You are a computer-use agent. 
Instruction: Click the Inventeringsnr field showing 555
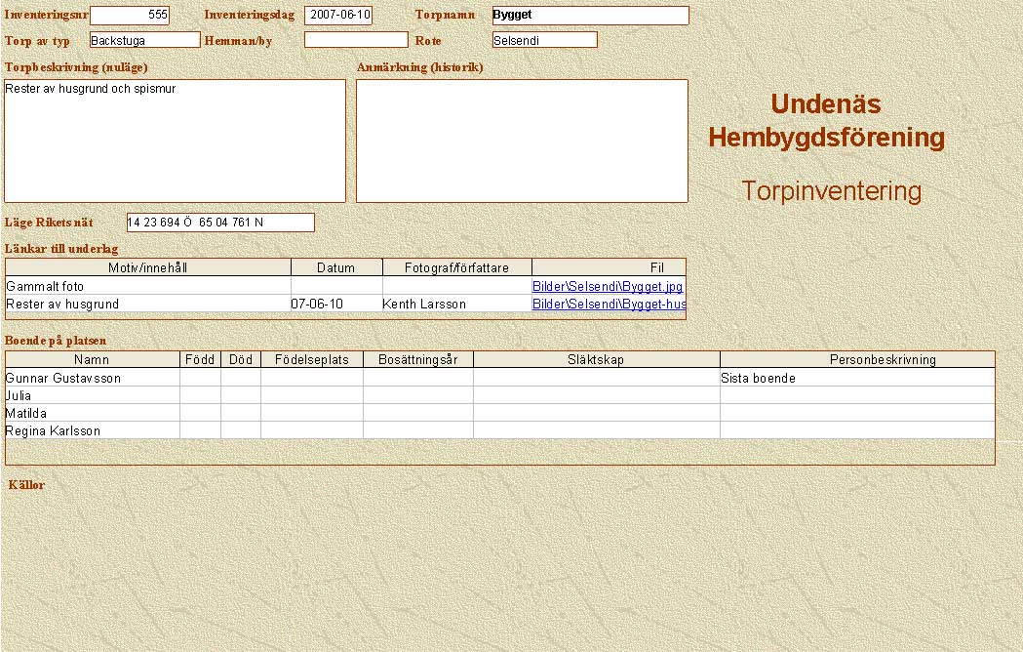coord(130,15)
